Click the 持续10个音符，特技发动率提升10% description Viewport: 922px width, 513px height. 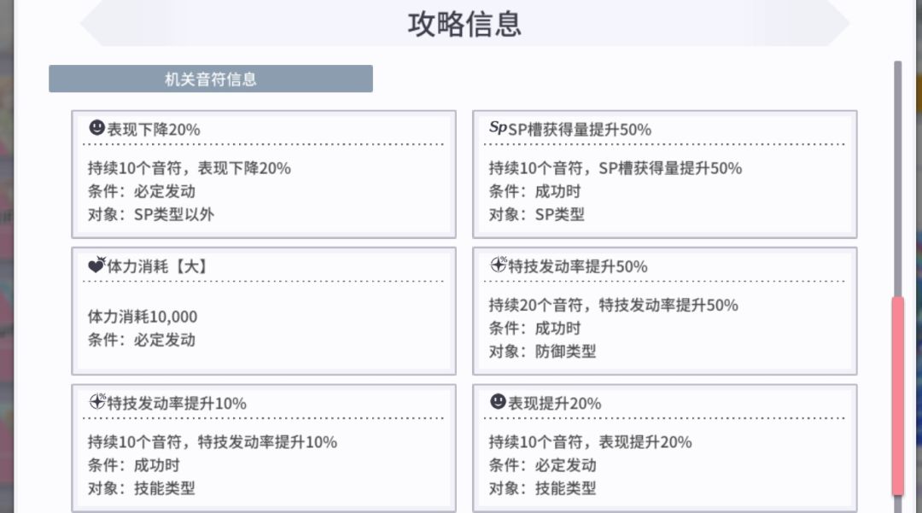pyautogui.click(x=213, y=442)
